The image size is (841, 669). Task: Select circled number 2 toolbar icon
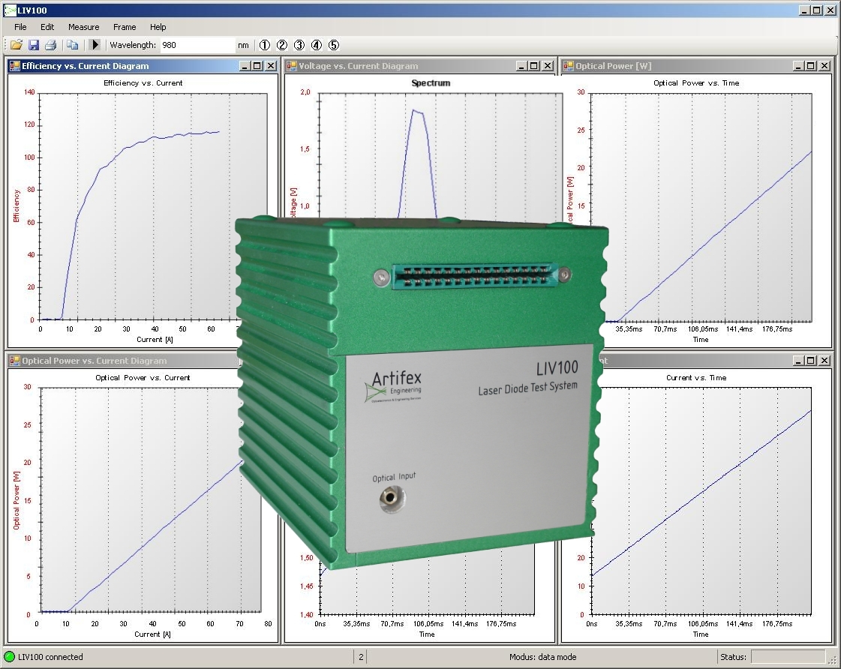(282, 45)
